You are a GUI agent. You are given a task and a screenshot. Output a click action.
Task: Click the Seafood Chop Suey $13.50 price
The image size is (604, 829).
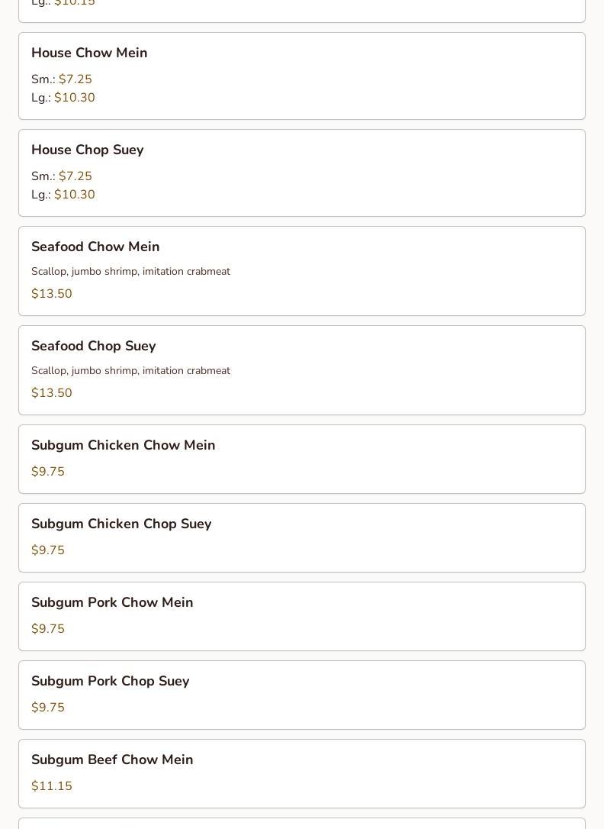(52, 393)
